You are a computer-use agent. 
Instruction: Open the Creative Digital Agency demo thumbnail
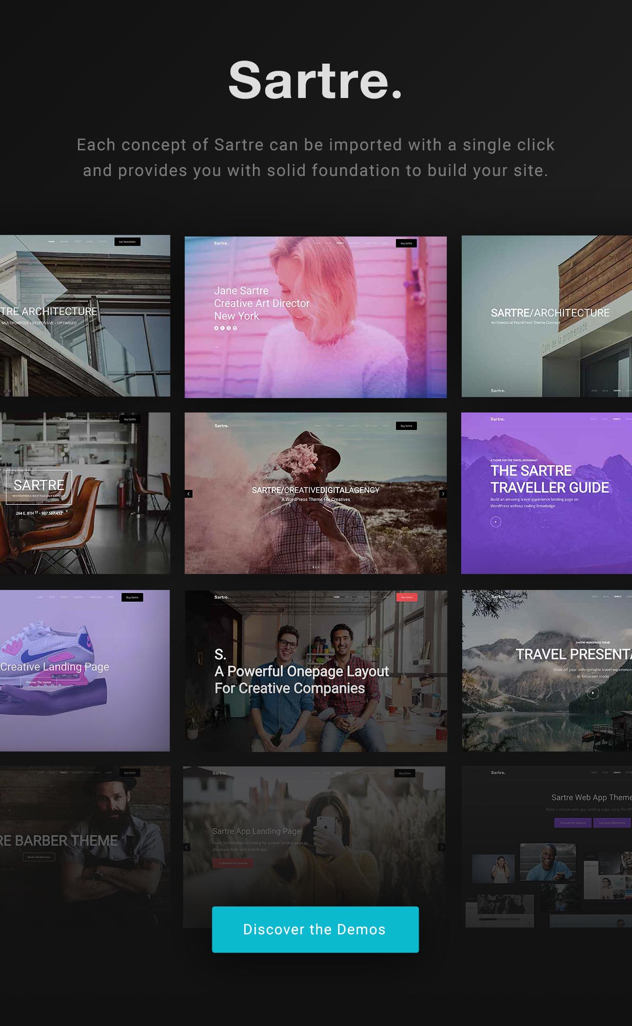(x=315, y=493)
